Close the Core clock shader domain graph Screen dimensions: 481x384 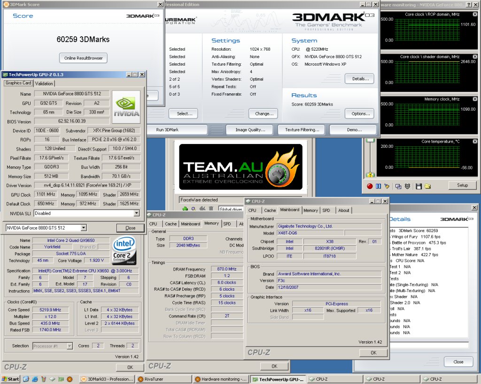475,57
